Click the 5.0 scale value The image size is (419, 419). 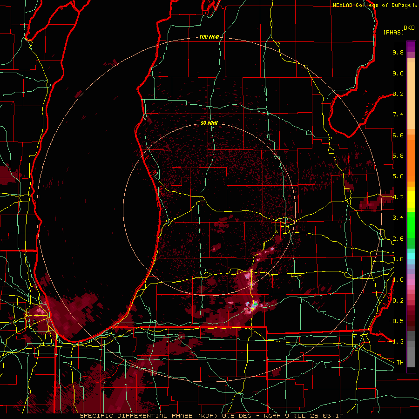pos(398,176)
